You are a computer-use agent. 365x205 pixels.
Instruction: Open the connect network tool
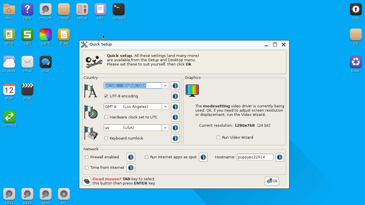[x=9, y=116]
